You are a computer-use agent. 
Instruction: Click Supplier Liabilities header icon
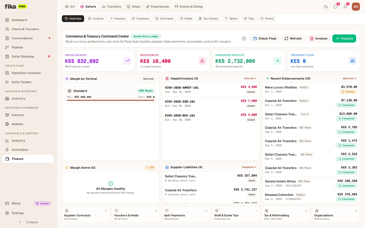[x=167, y=167]
